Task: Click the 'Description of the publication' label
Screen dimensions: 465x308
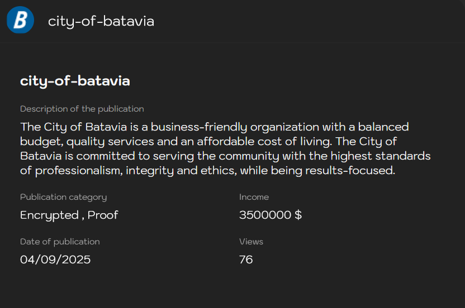Action: click(82, 109)
